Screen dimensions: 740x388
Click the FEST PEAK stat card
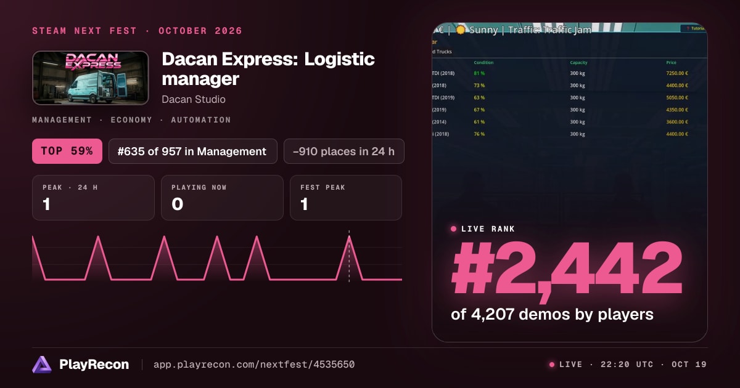click(346, 198)
